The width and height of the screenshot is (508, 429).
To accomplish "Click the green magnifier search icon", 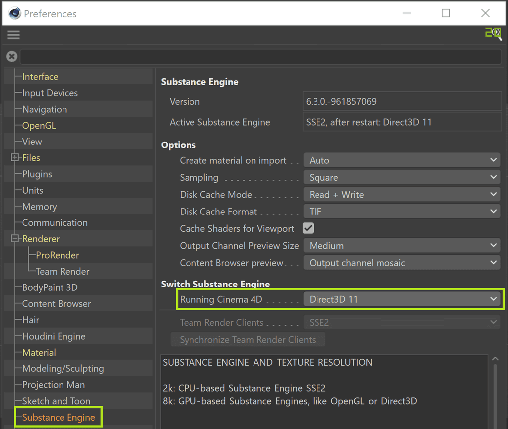I will [x=494, y=34].
